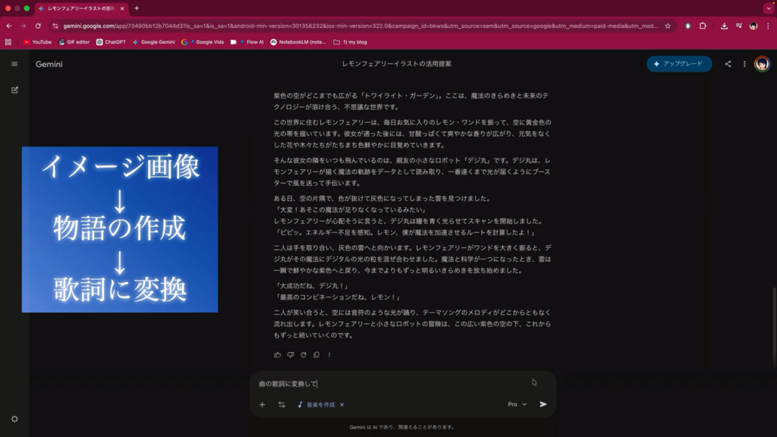This screenshot has width=777, height=437.
Task: Send the prompt with the send arrow
Action: 543,404
